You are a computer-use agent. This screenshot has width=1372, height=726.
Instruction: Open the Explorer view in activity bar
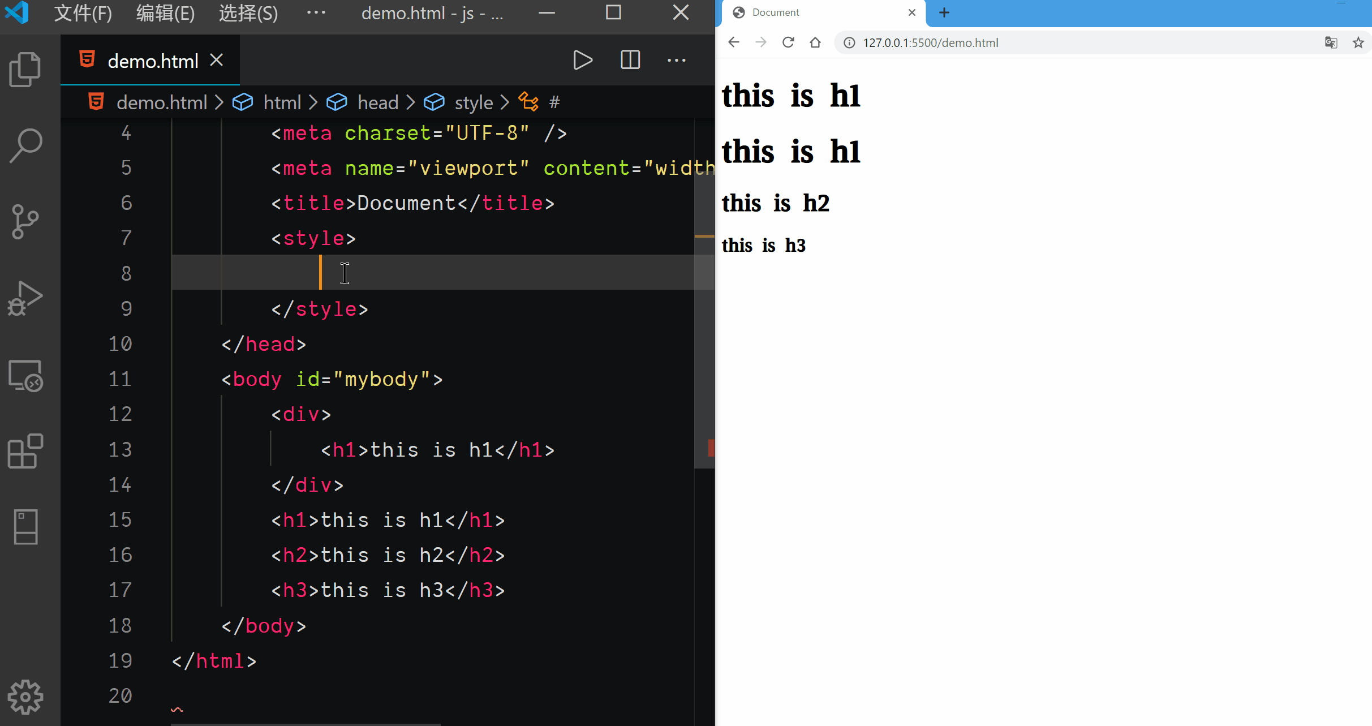click(x=25, y=70)
